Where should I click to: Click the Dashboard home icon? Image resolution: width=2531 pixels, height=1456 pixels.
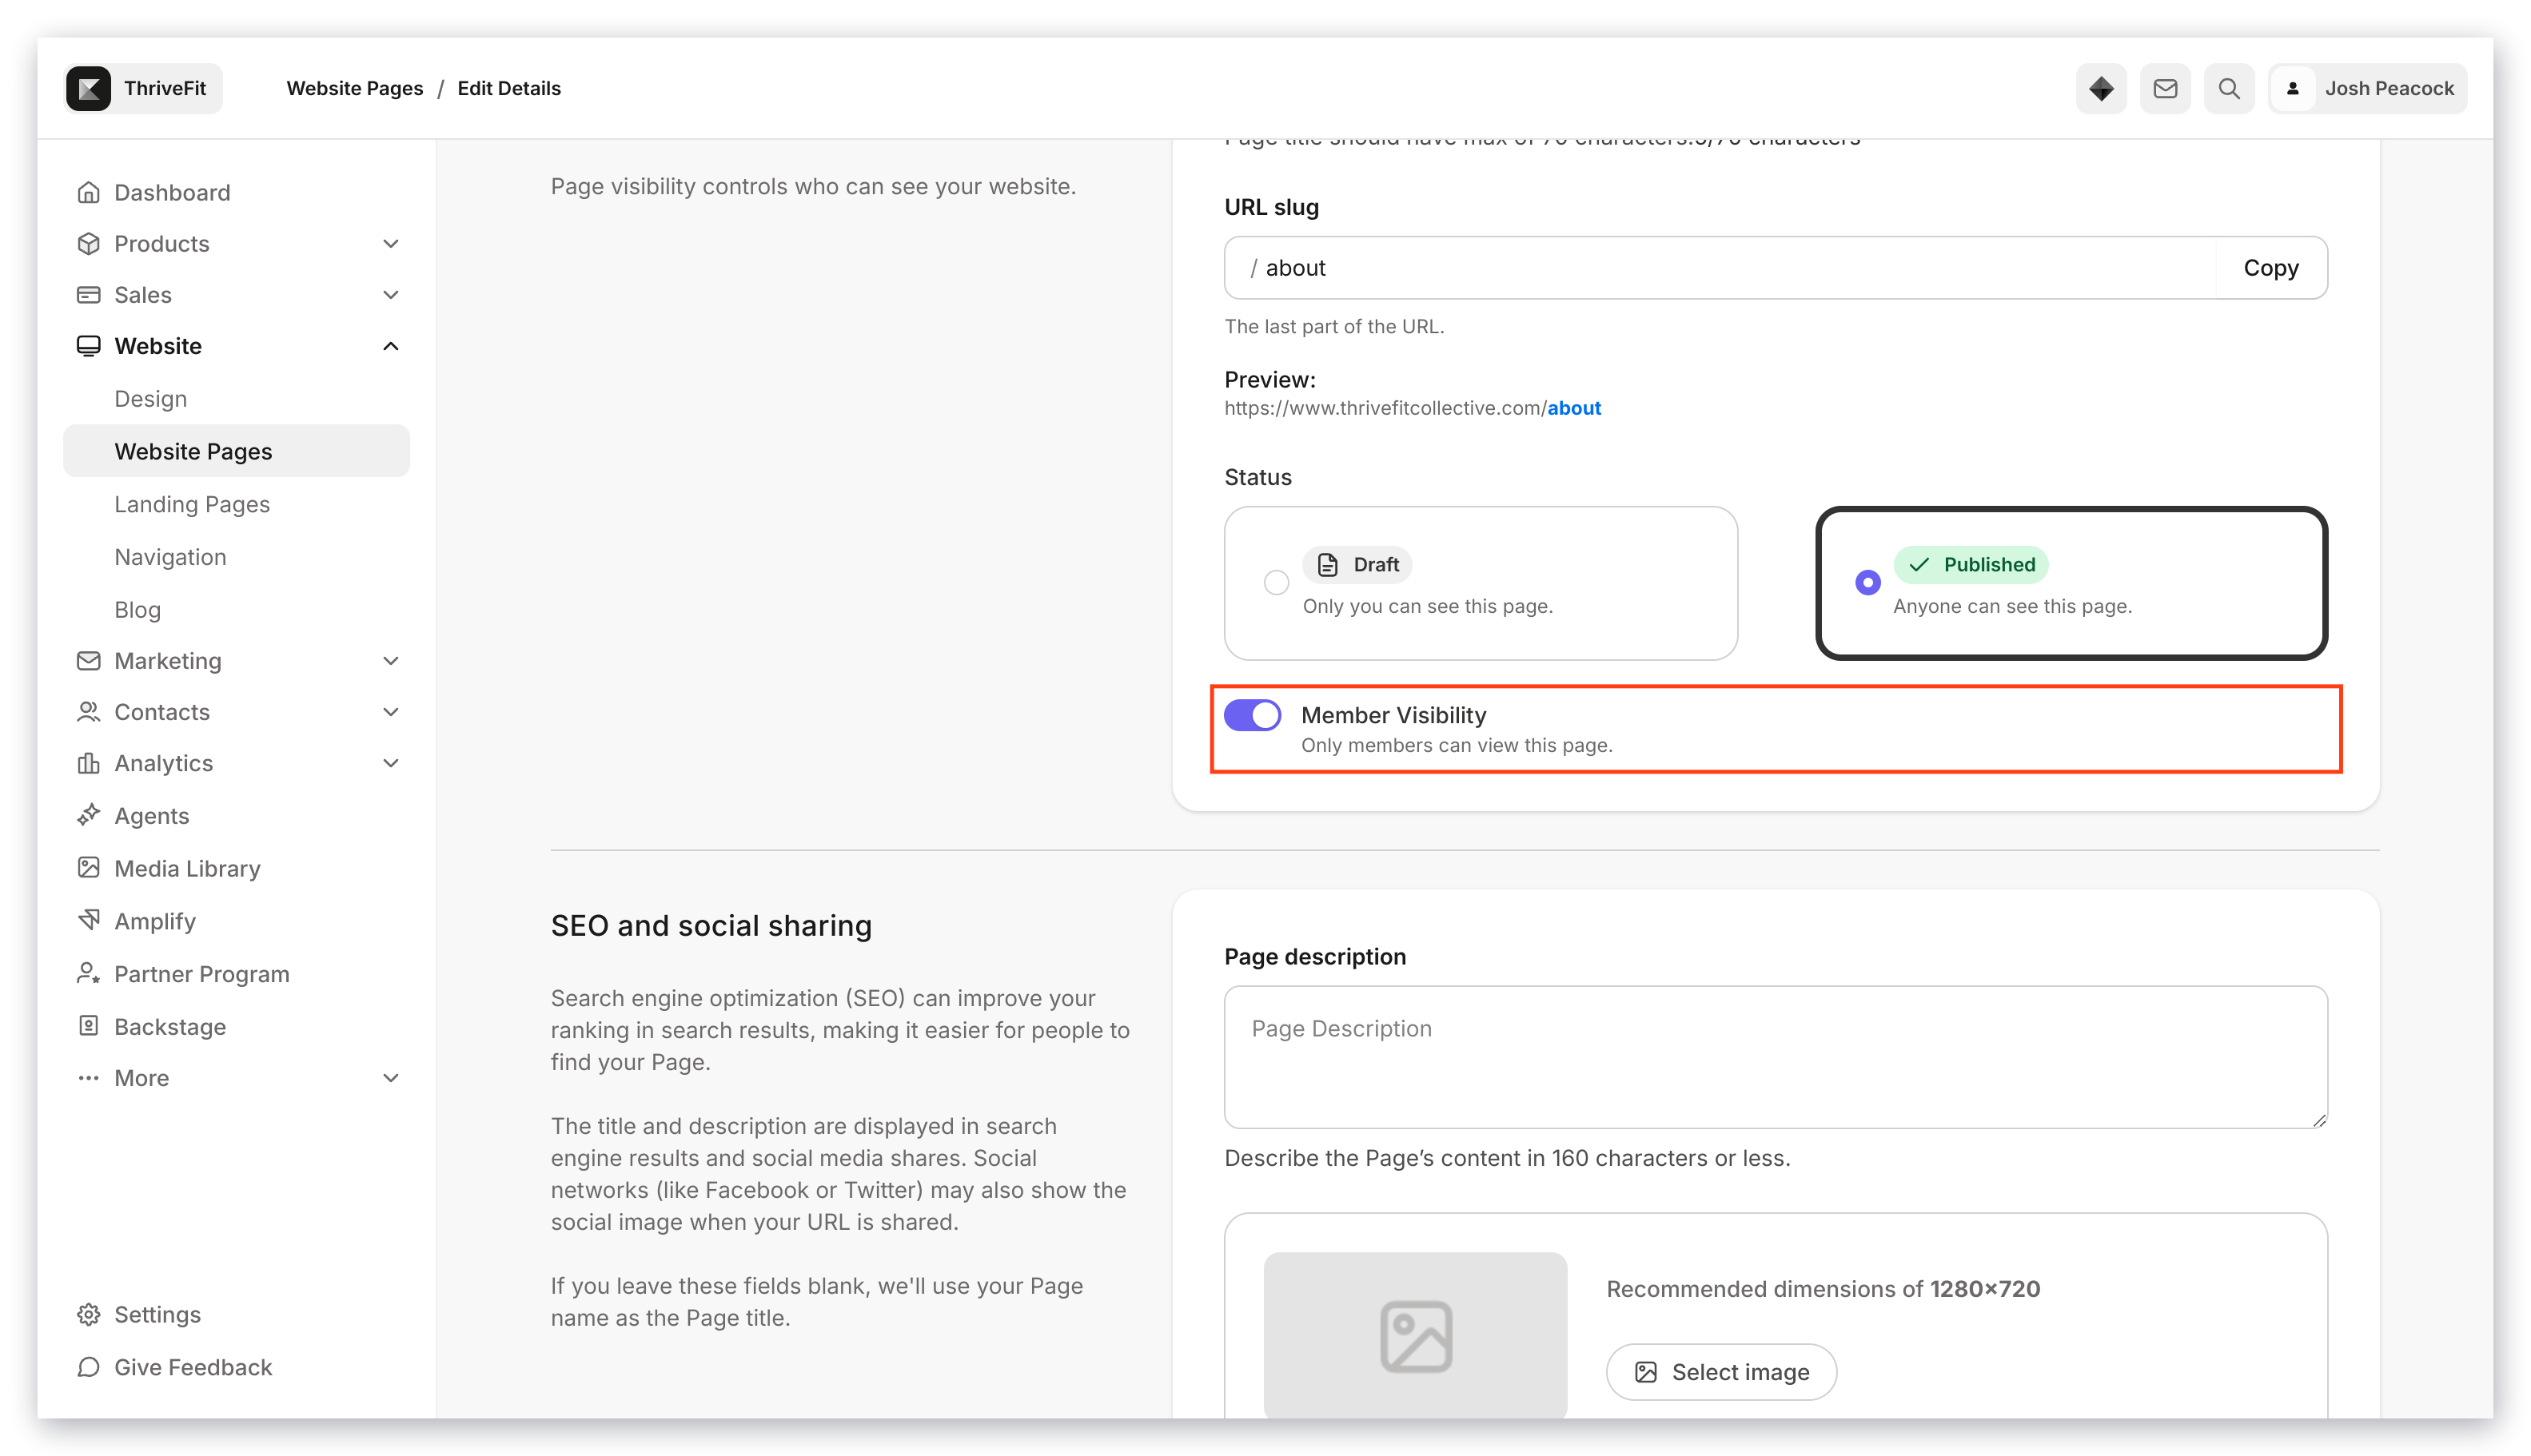click(88, 192)
